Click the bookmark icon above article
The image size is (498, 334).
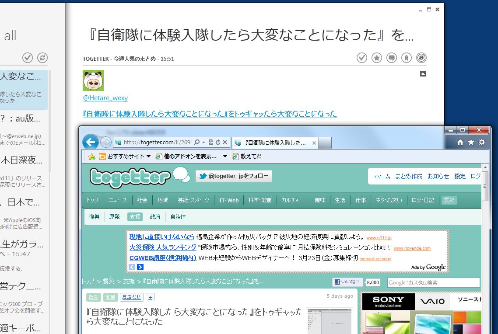click(407, 58)
